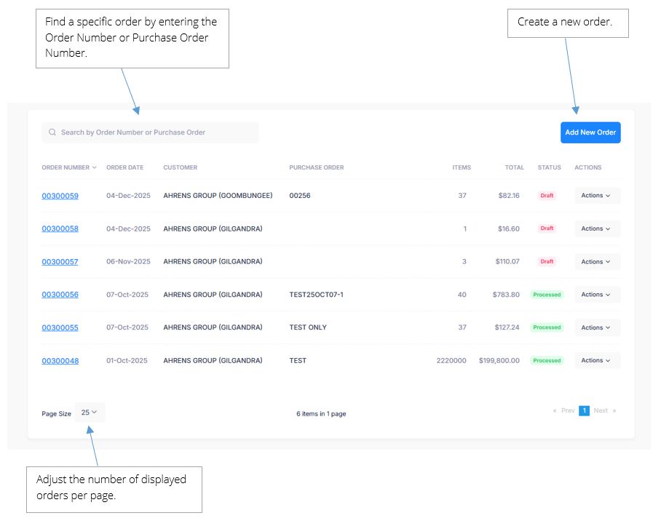Open order 00300048 link

60,361
